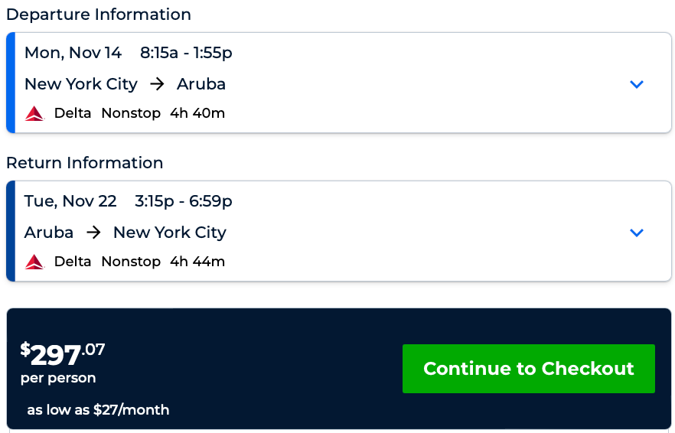
Task: Select the Return Information heading
Action: [85, 163]
